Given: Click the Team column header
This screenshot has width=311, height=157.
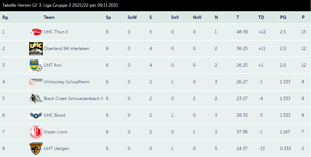Looking at the screenshot, I should tap(49, 17).
